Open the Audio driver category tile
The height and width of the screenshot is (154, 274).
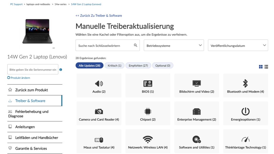pos(99,86)
